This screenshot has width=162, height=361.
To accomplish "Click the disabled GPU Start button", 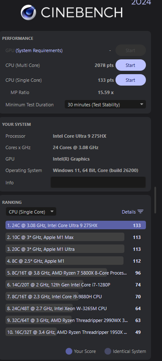I will coord(131,50).
